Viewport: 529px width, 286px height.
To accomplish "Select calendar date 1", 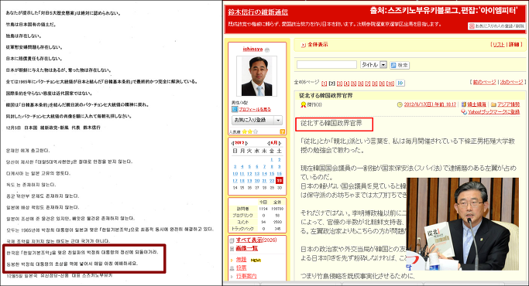I will (x=272, y=160).
